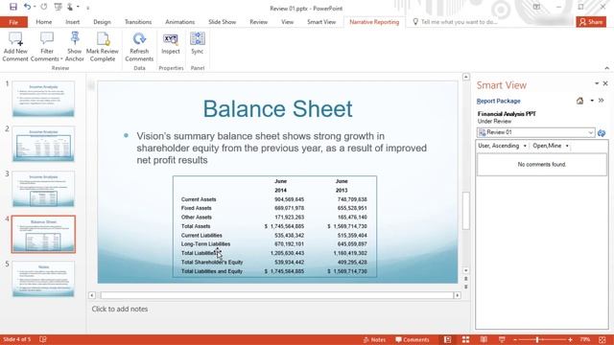614x345 pixels.
Task: Open the File tab
Action: tap(13, 22)
